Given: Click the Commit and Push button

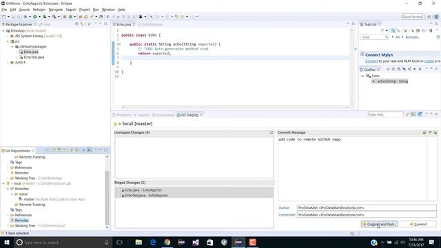Looking at the screenshot, I should [x=379, y=224].
